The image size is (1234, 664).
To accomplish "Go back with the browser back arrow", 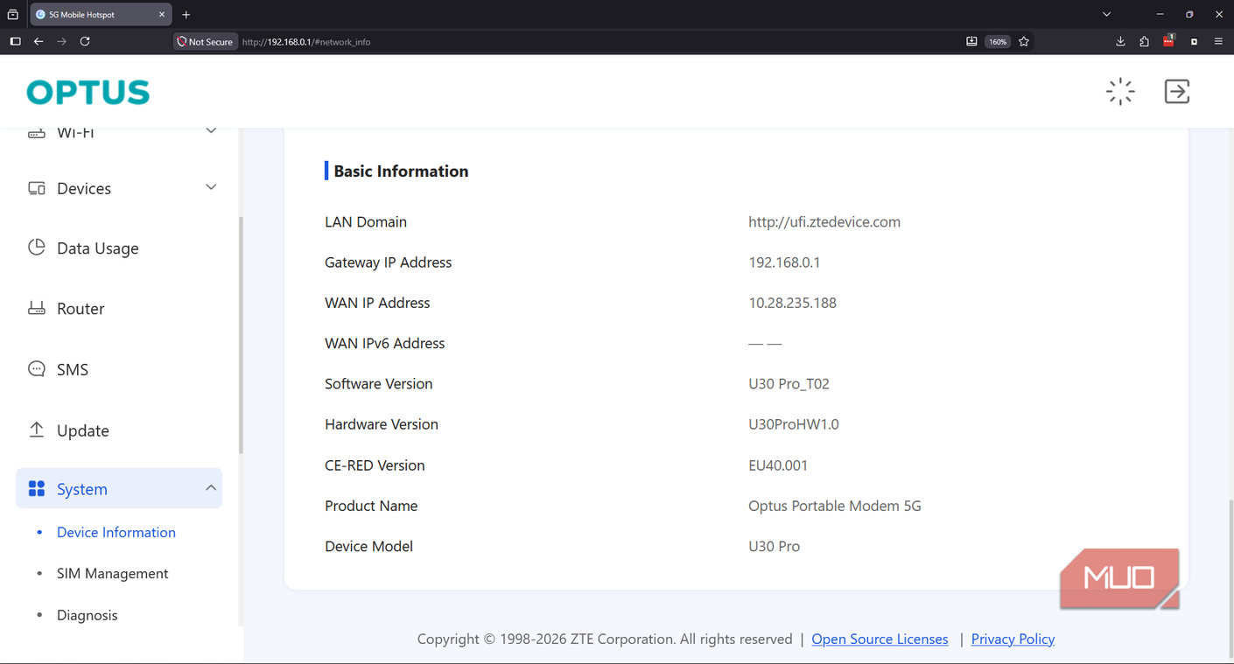I will click(39, 41).
